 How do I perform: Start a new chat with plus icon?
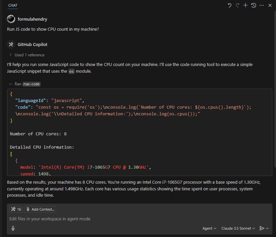click(x=245, y=5)
